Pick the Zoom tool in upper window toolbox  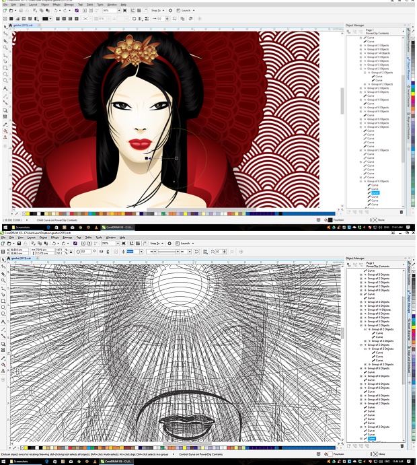pos(5,48)
